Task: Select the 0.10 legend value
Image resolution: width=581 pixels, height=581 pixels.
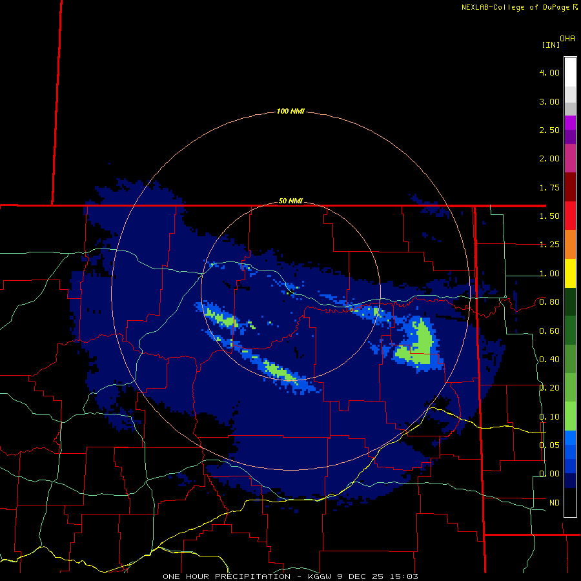Action: point(549,417)
